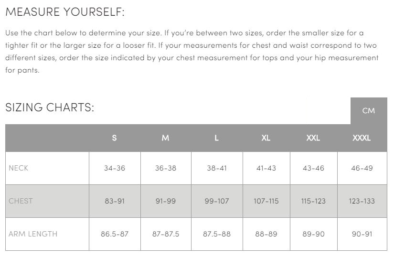Select chest measurement 91-99 cell
The height and width of the screenshot is (257, 394).
[165, 201]
